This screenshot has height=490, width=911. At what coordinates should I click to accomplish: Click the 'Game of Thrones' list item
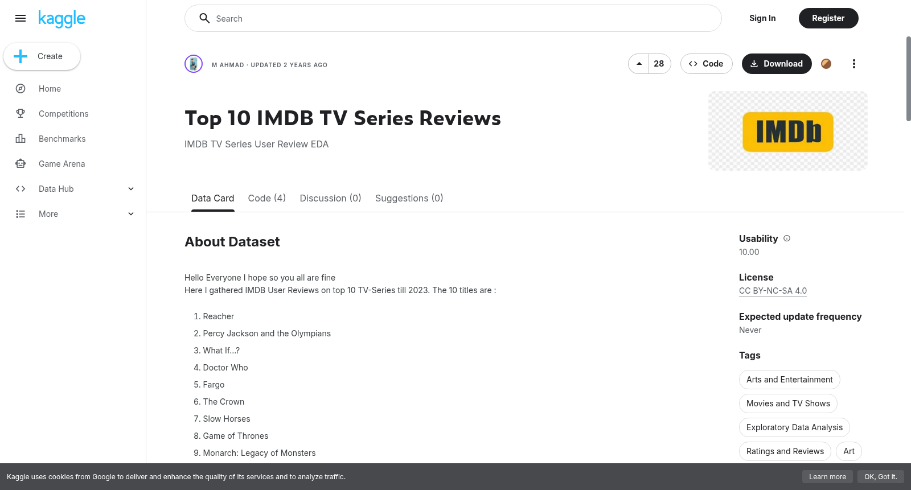click(x=236, y=436)
